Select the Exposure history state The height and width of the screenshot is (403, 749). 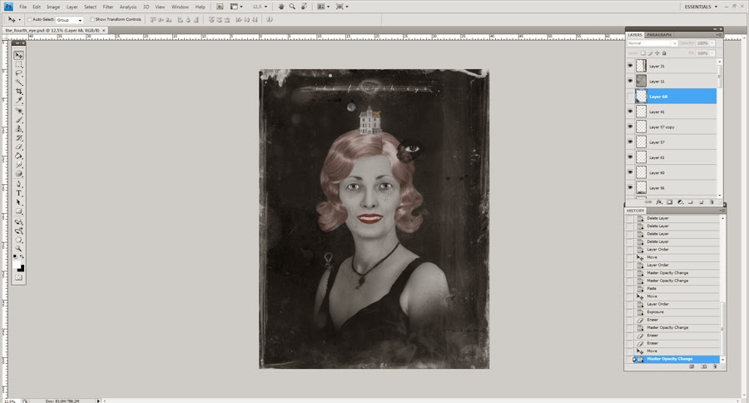click(656, 312)
